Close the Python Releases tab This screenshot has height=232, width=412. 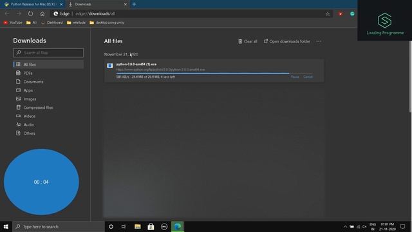61,5
